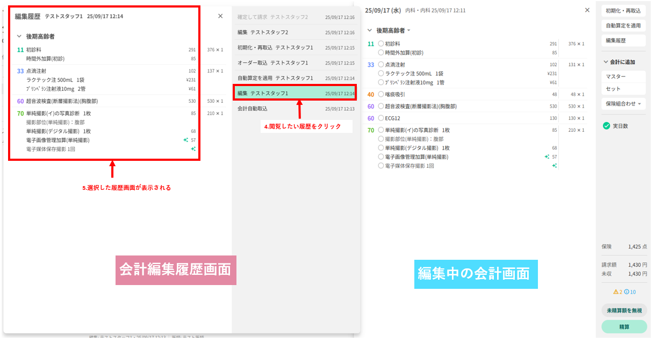
Task: Collapse the 会計に追加 section
Action: click(606, 62)
